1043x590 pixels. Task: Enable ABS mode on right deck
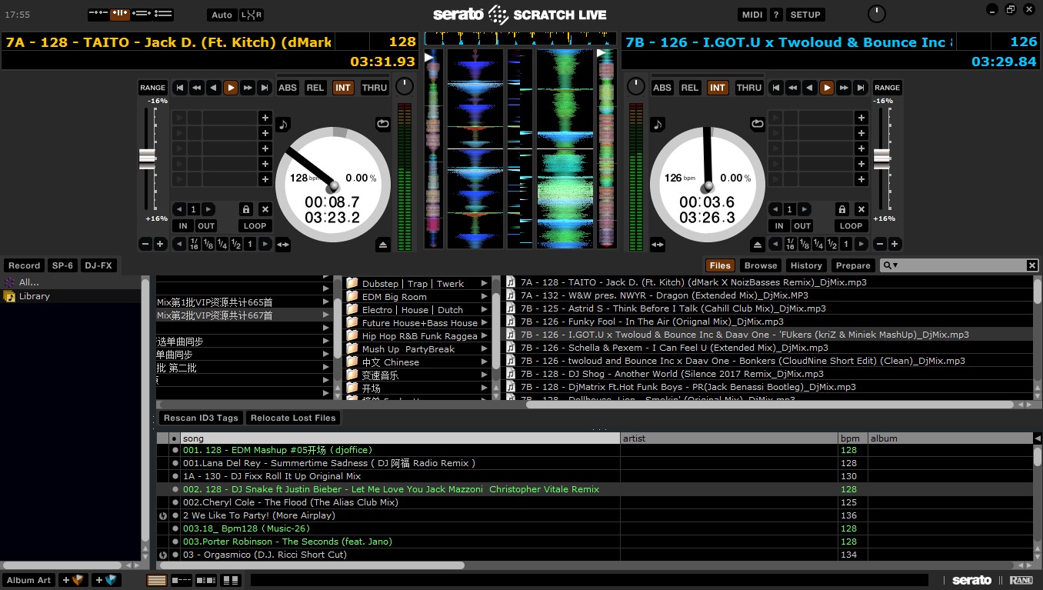[x=662, y=88]
